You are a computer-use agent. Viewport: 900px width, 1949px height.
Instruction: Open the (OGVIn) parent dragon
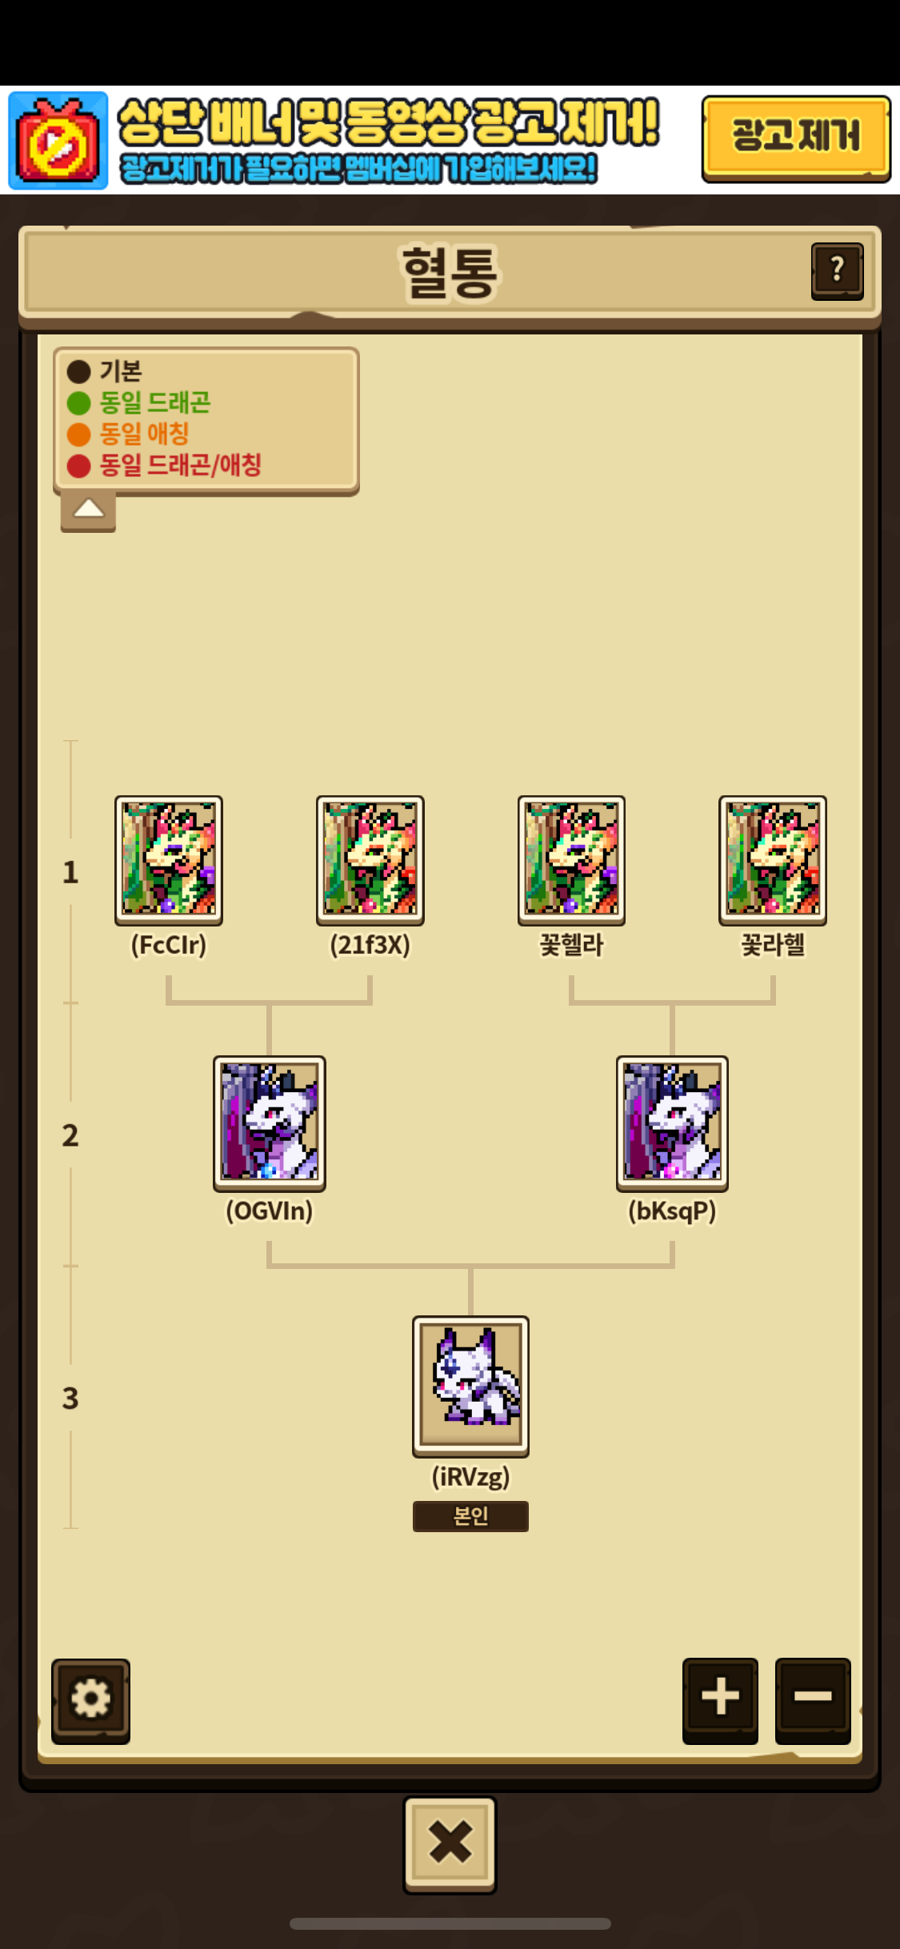point(270,1123)
